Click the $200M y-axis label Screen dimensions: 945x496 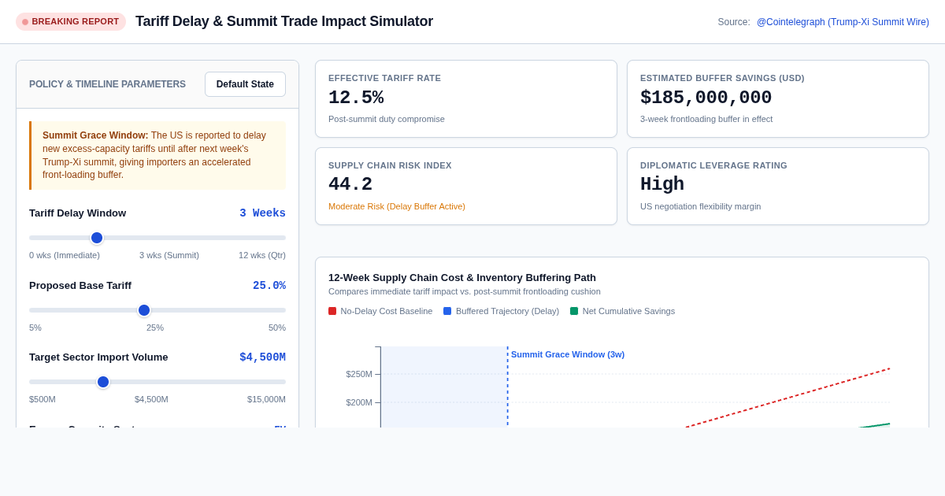tap(359, 402)
